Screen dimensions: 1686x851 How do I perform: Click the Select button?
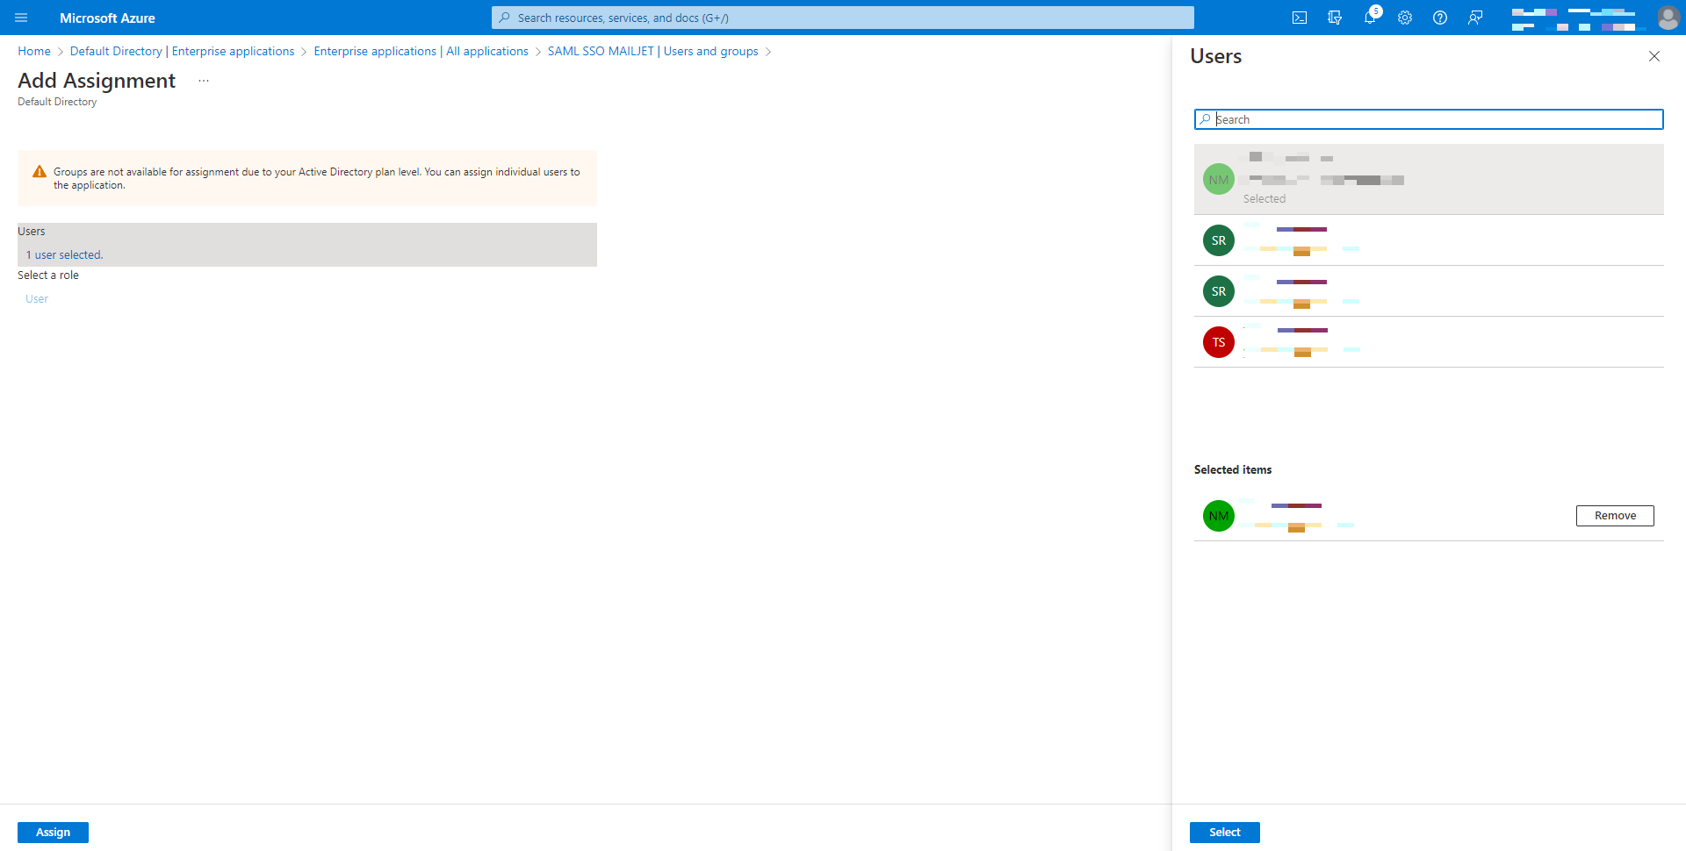[x=1225, y=833]
